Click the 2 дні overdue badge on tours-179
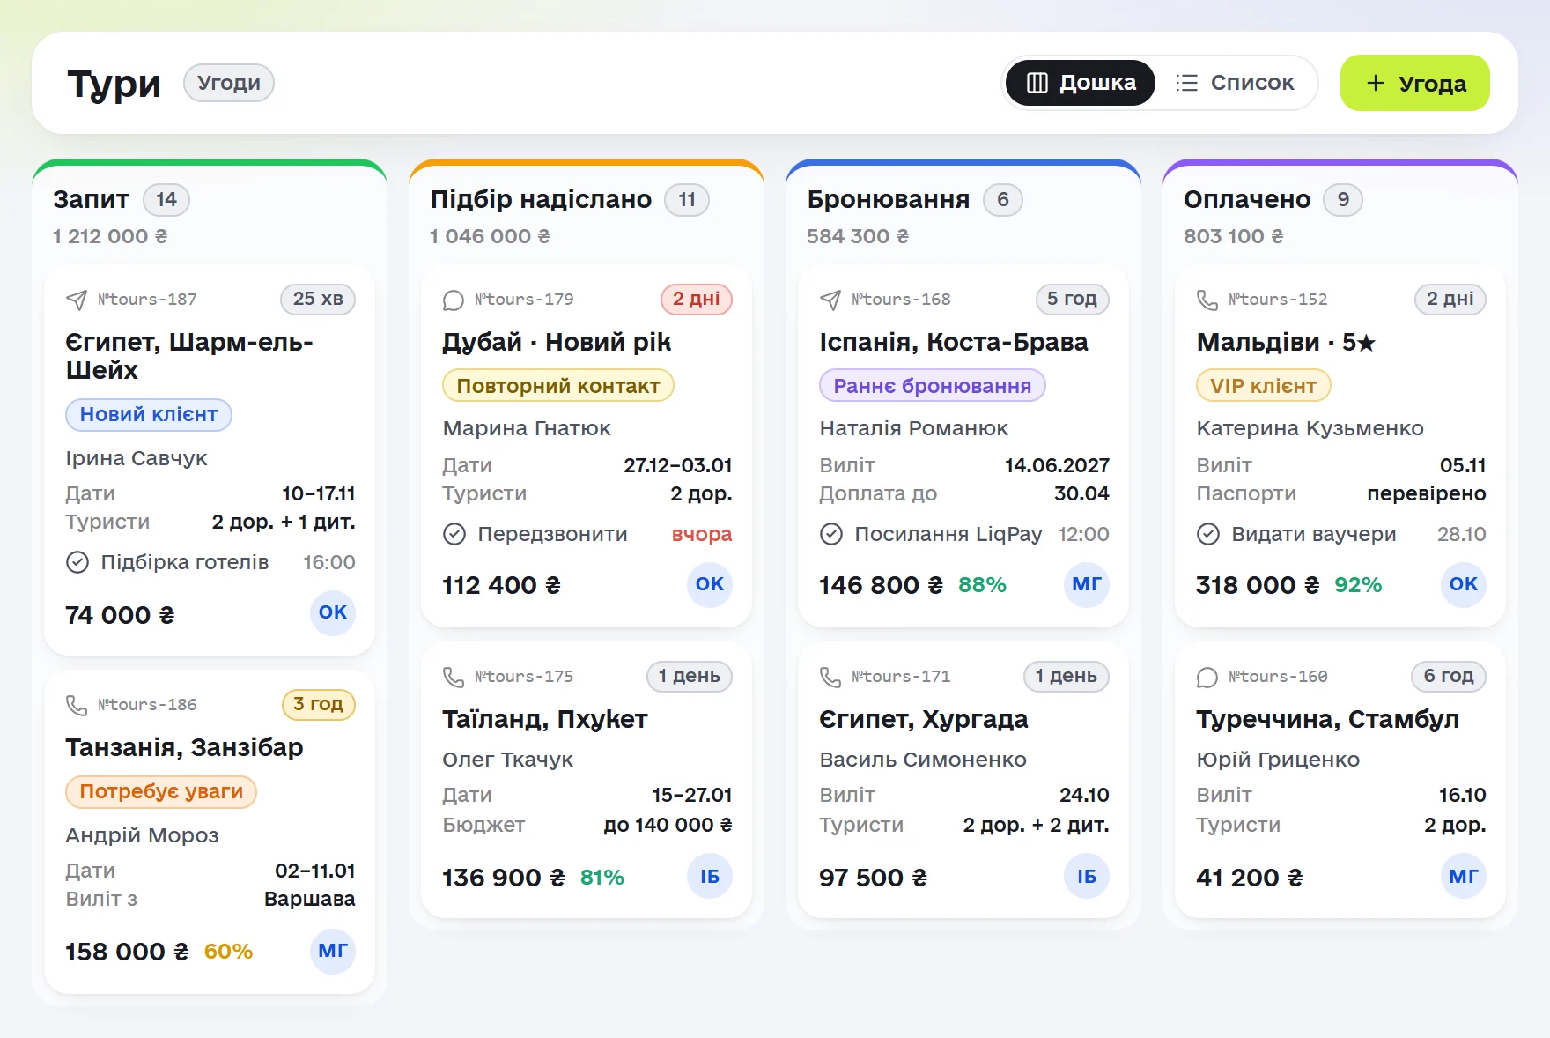 (x=697, y=300)
